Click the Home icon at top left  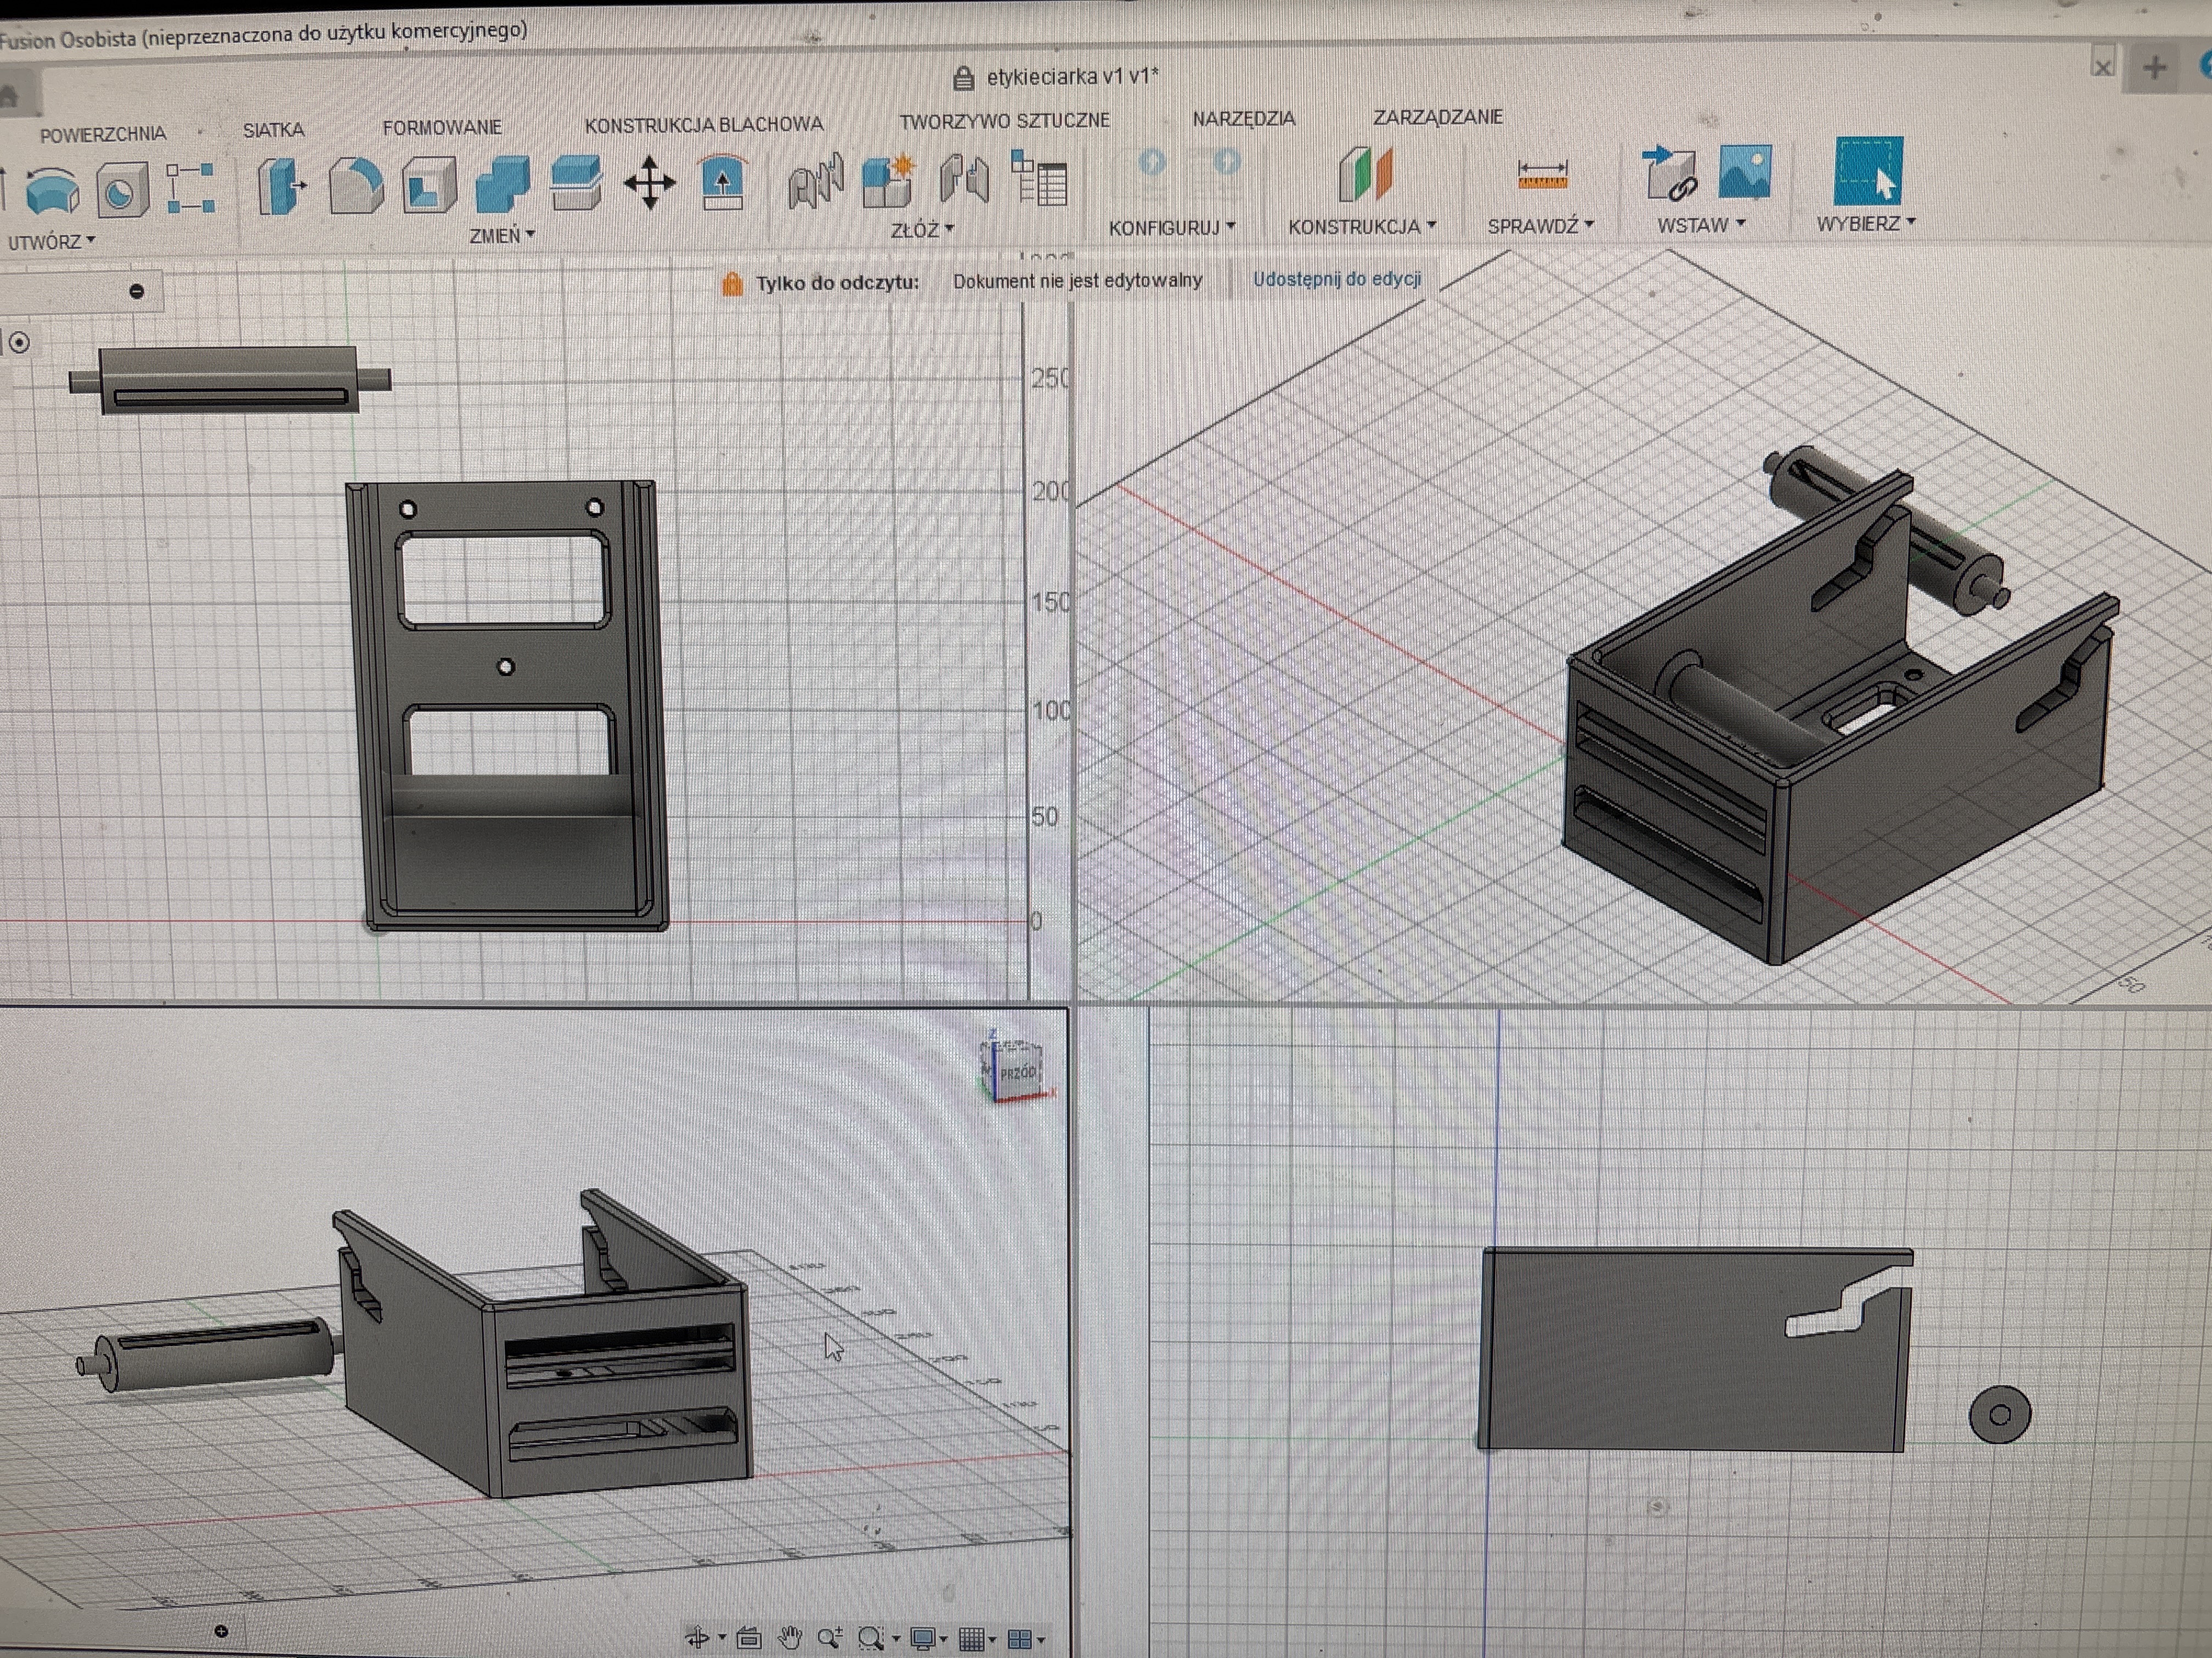click(x=8, y=96)
